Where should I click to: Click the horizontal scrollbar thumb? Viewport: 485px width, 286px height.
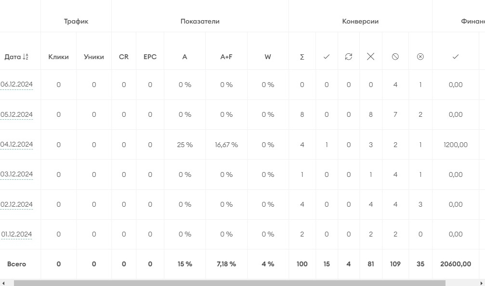229,283
